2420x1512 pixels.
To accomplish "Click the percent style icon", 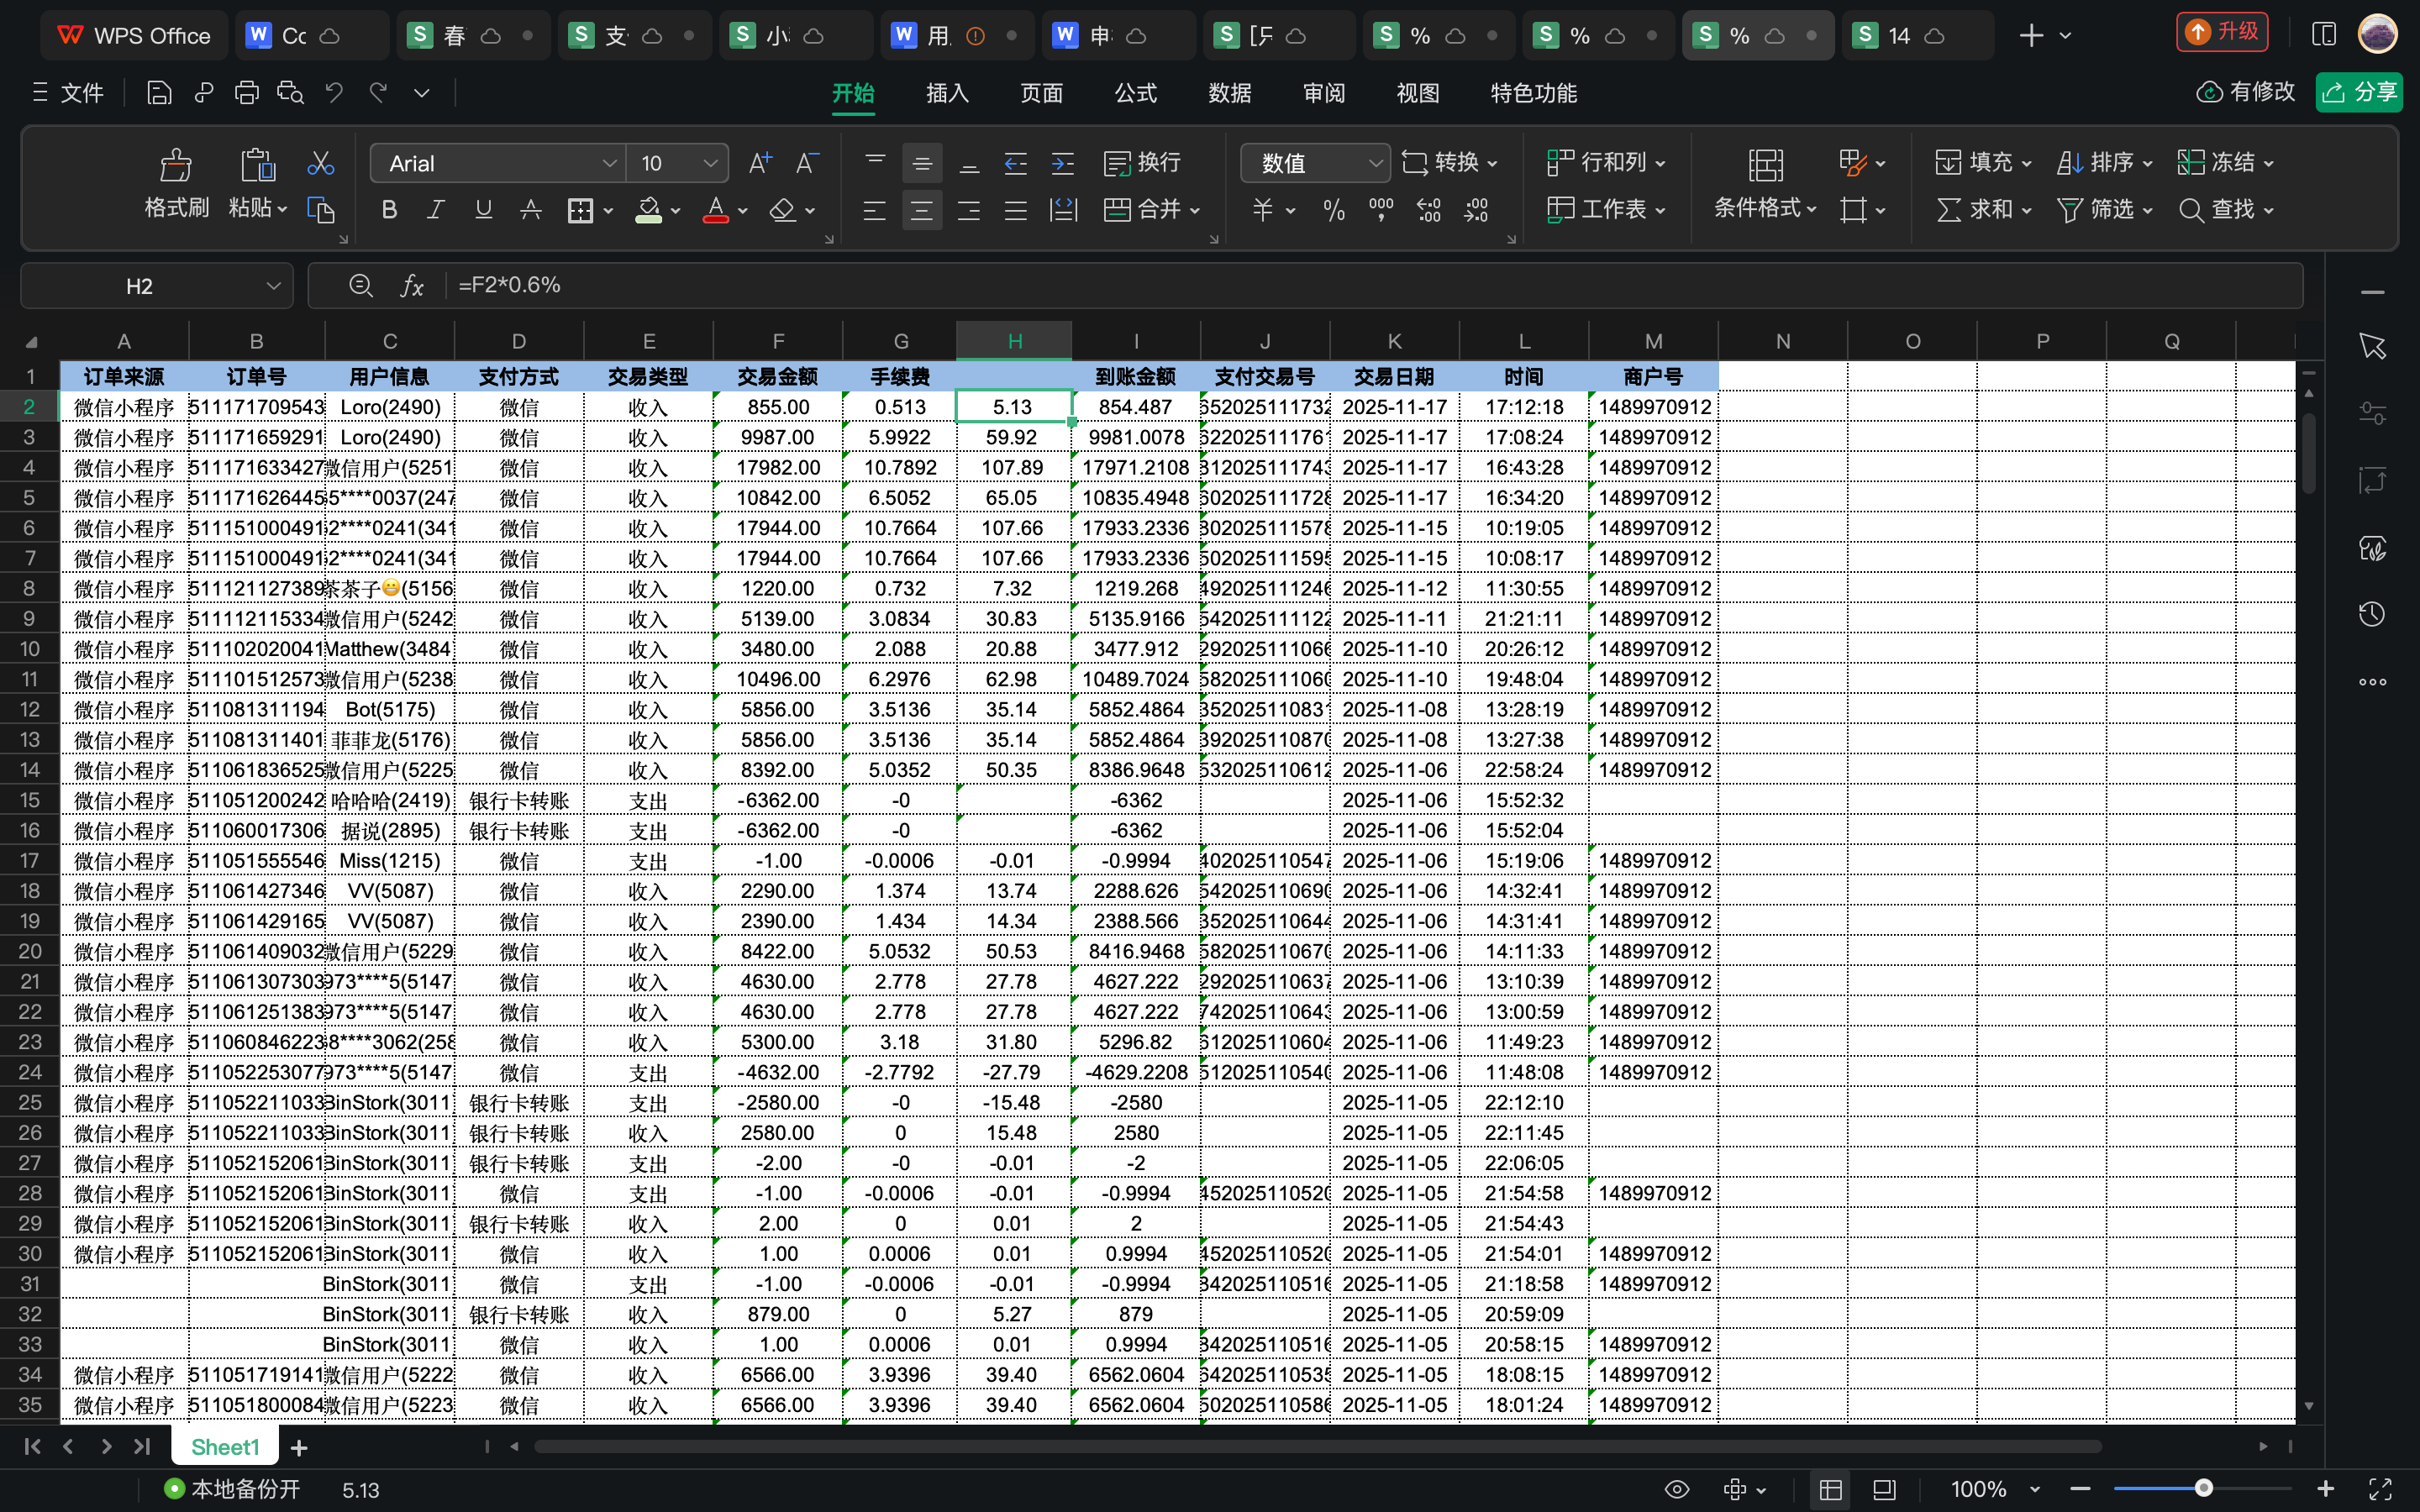I will (x=1333, y=210).
